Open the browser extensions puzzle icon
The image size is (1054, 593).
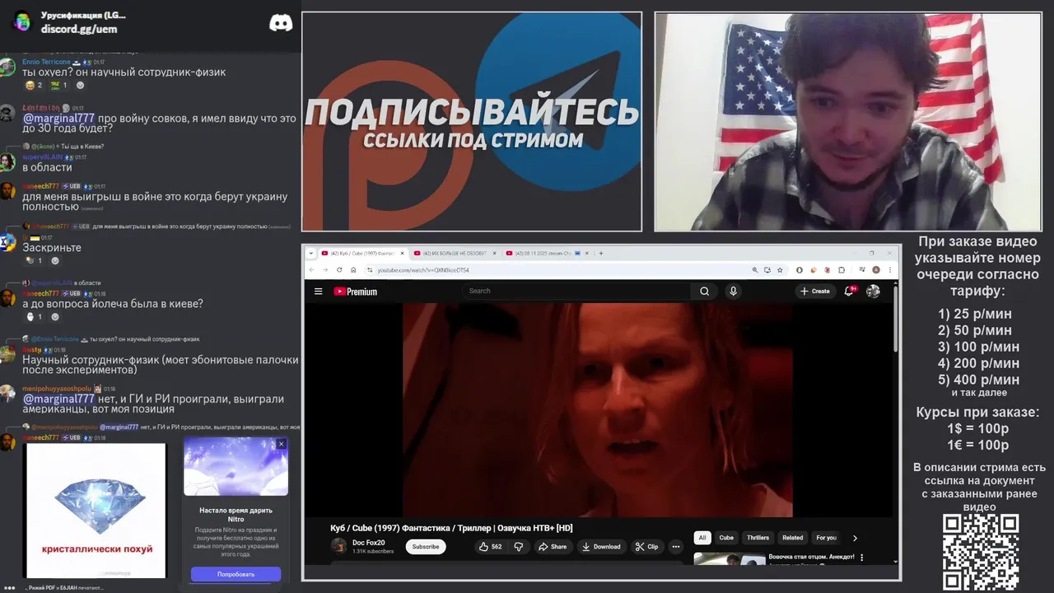pos(841,269)
